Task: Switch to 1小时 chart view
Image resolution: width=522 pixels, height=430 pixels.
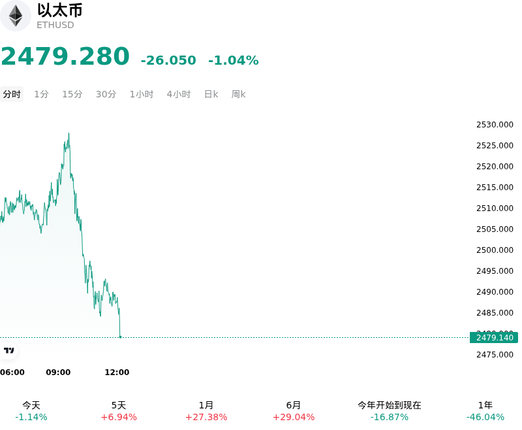Action: click(141, 94)
